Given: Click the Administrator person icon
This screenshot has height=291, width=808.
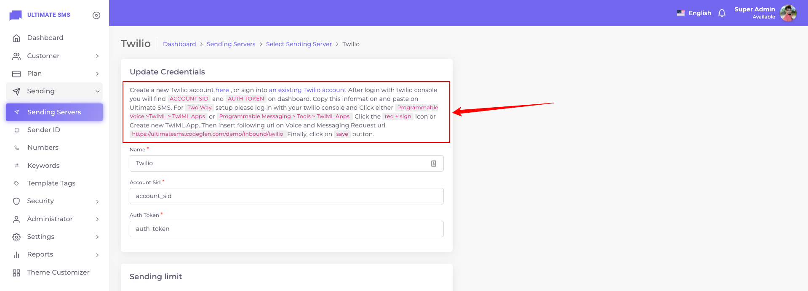Looking at the screenshot, I should (x=16, y=219).
